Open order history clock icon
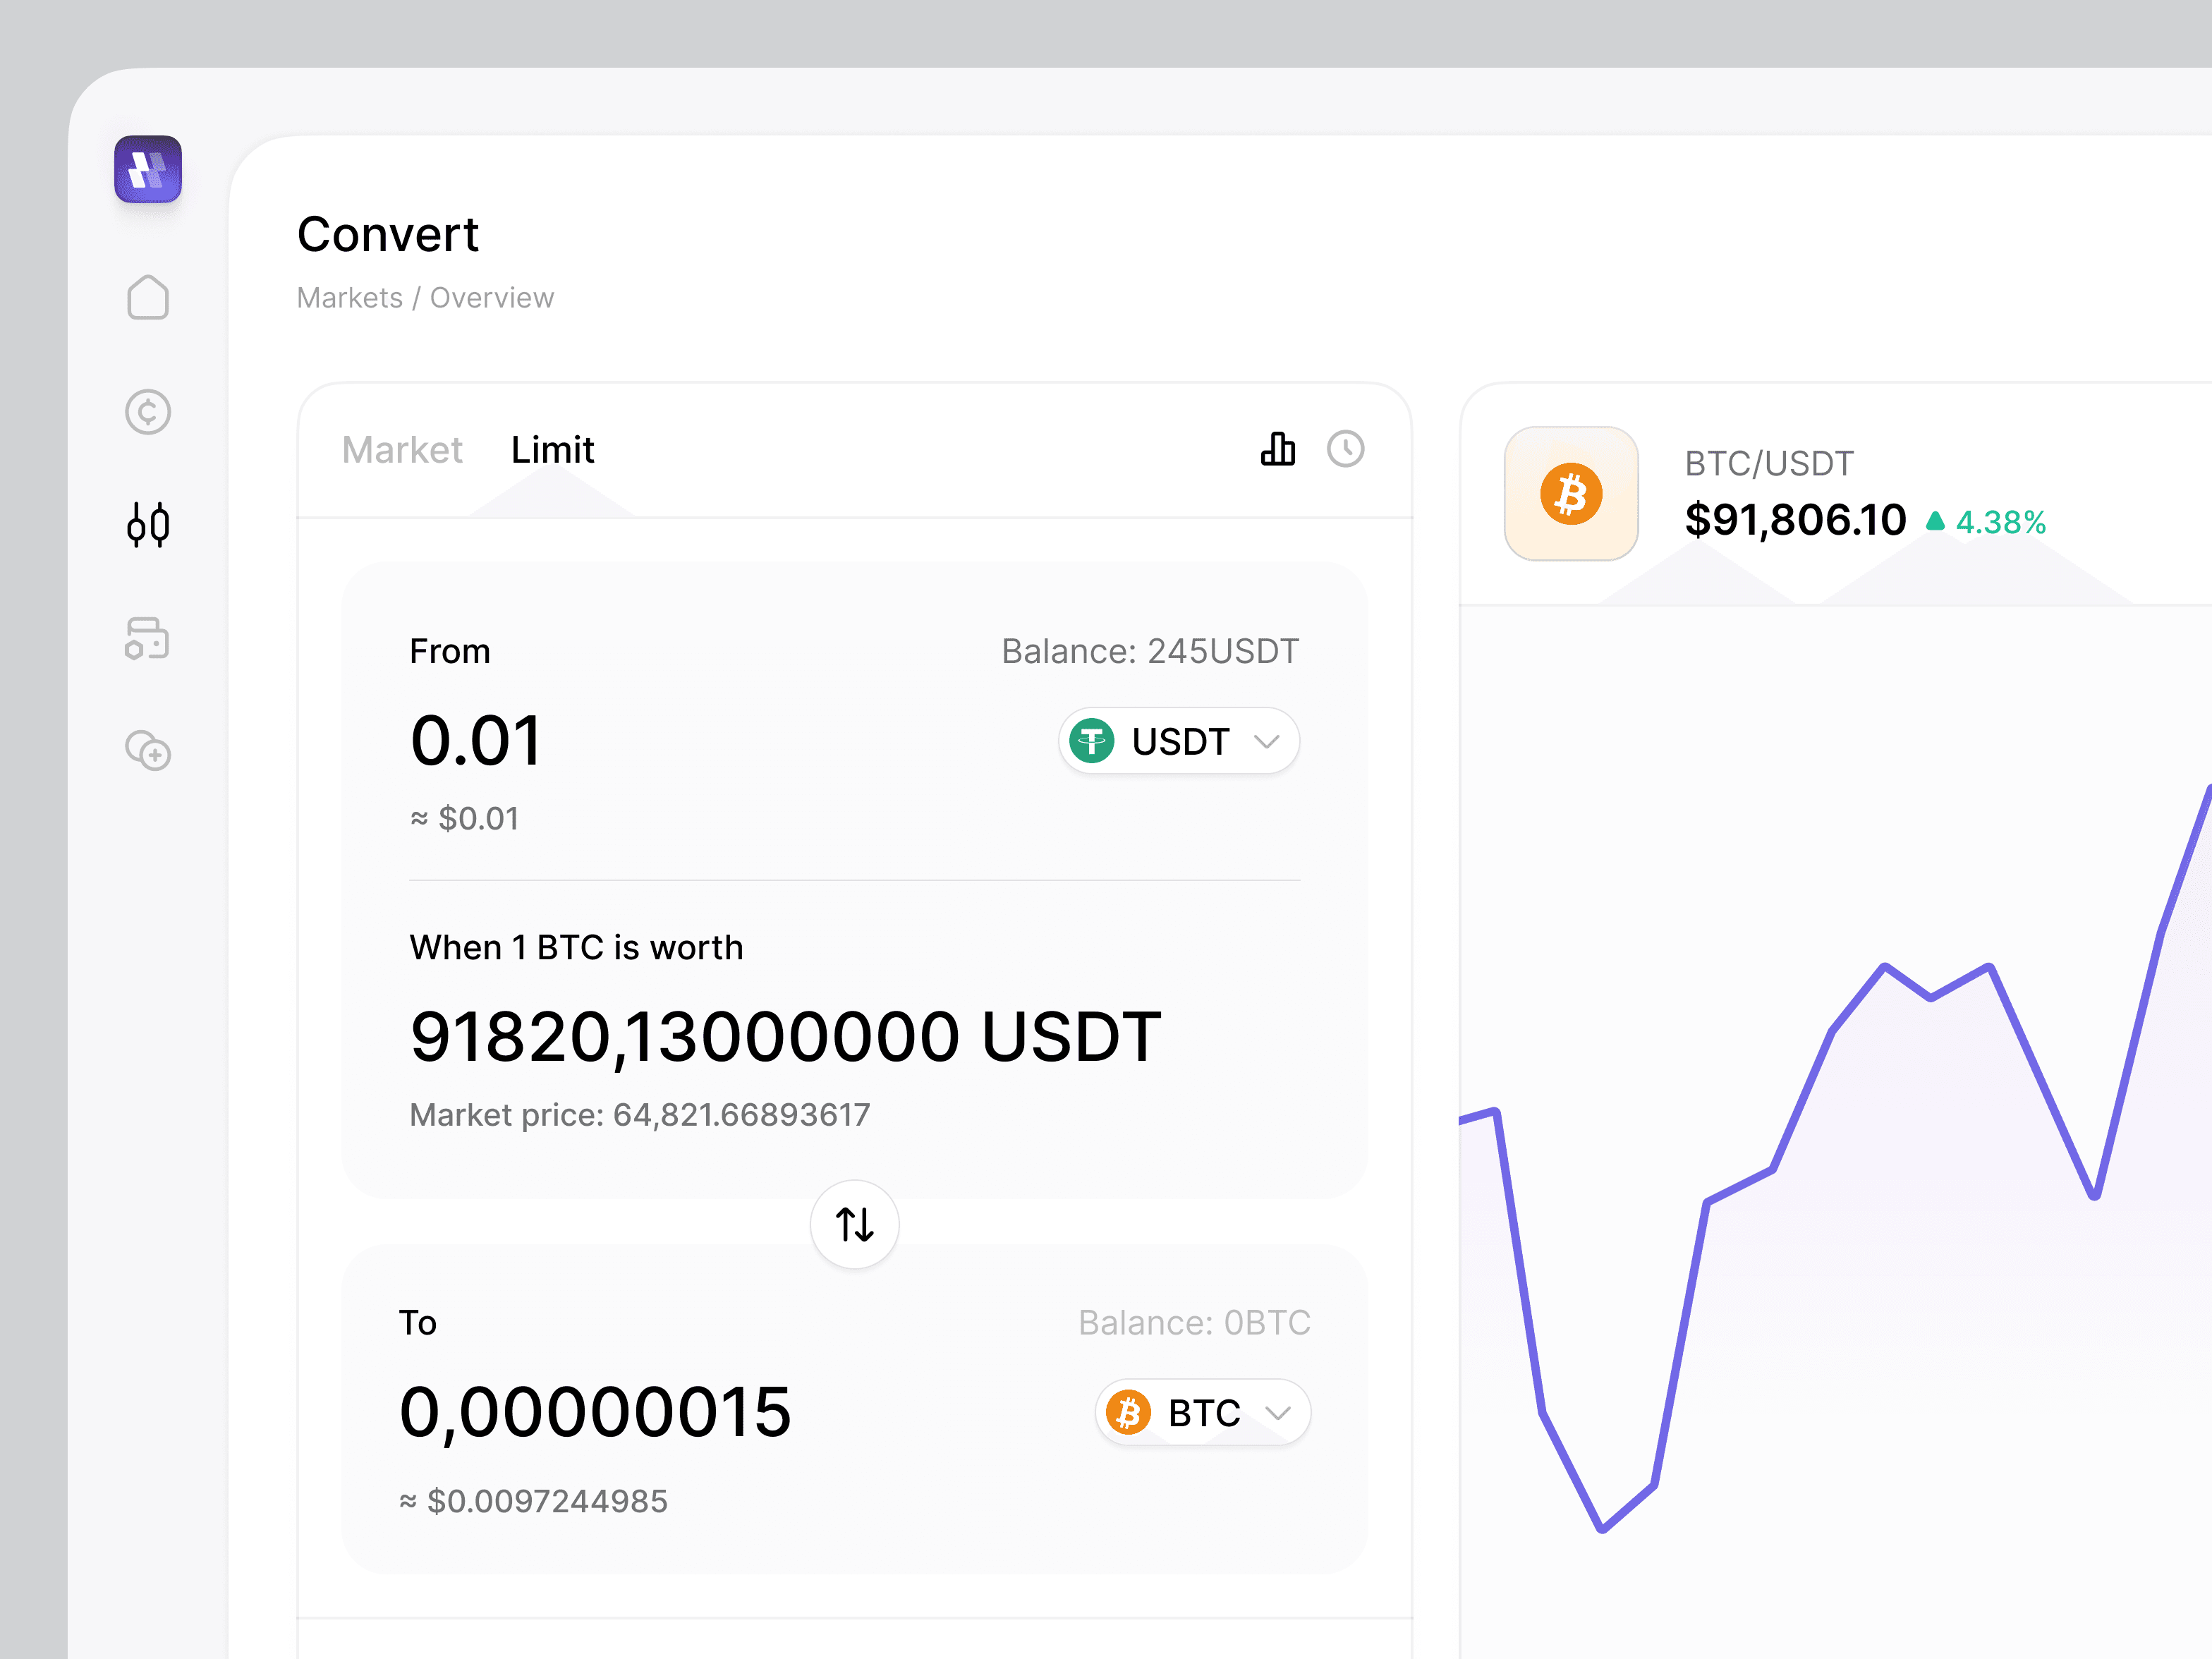2212x1659 pixels. pos(1345,449)
